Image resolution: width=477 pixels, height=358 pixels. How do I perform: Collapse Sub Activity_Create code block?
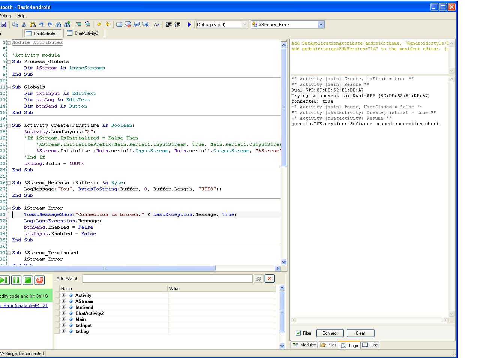(x=9, y=125)
